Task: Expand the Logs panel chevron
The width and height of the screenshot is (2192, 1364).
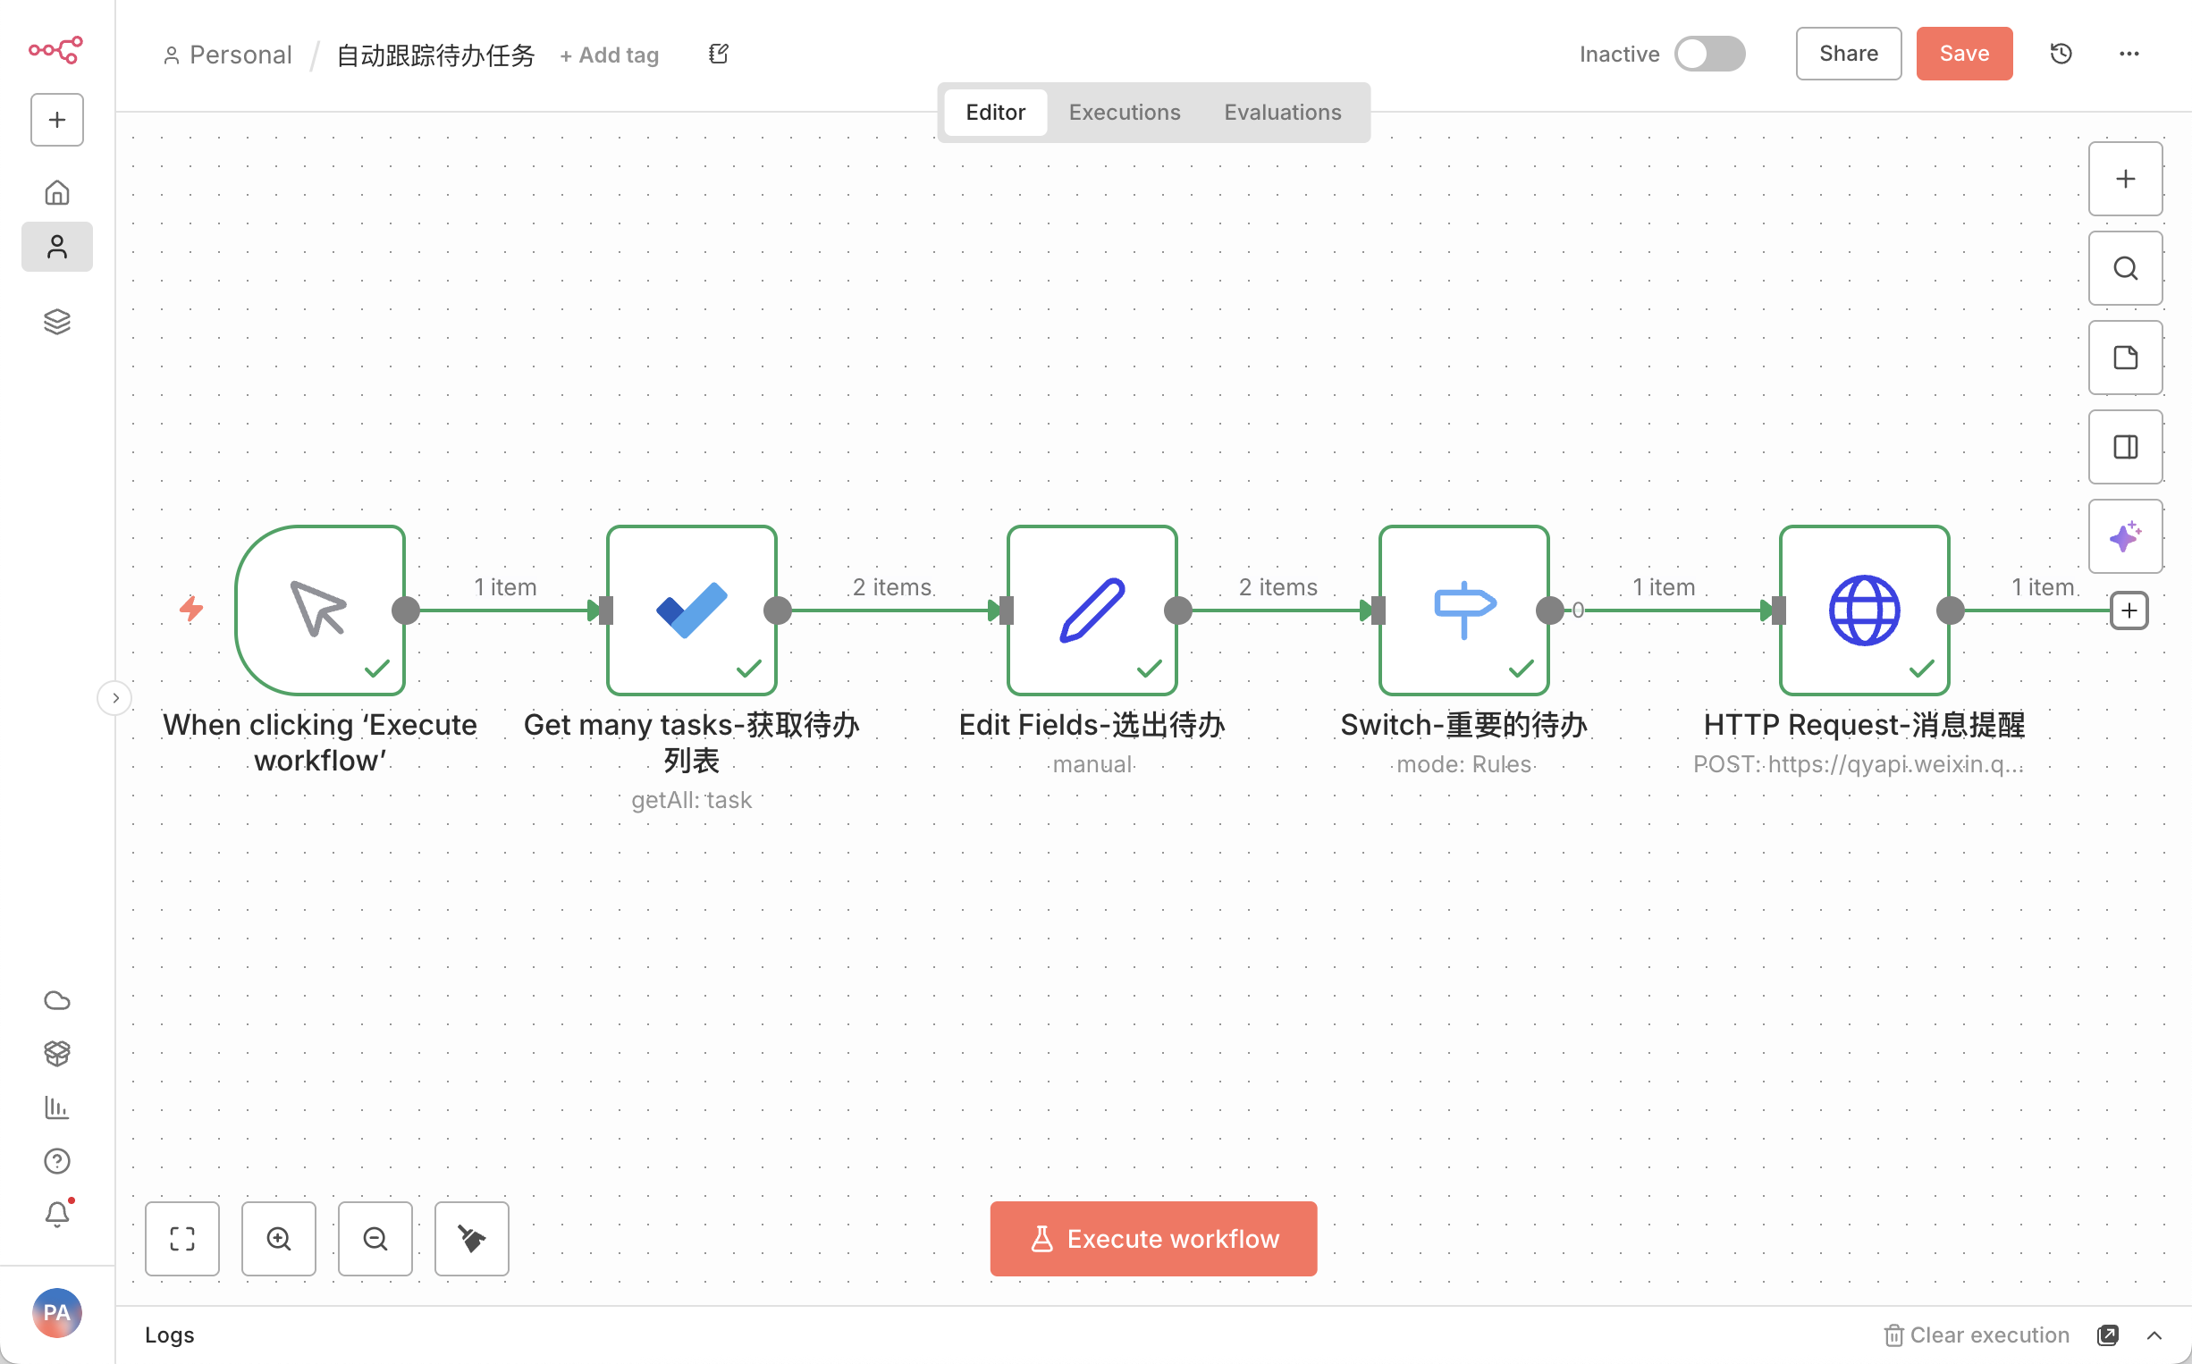Action: [2154, 1335]
